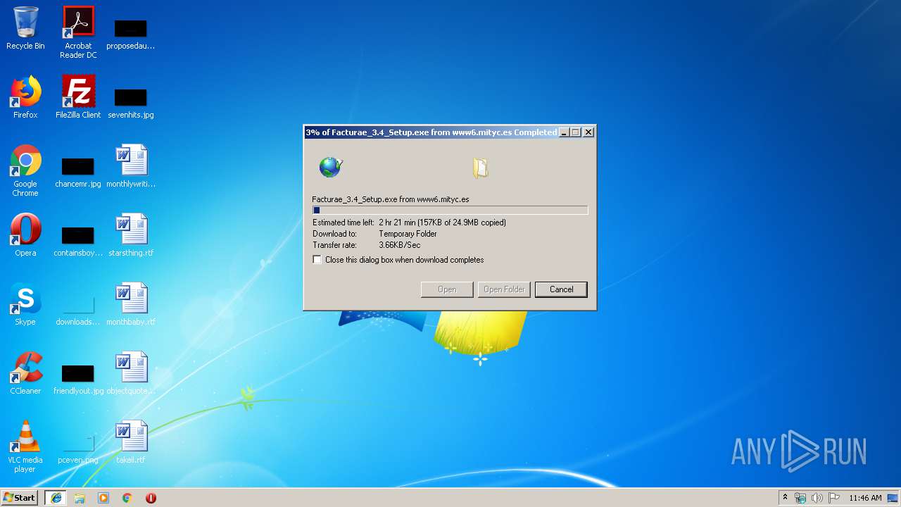
Task: Open VLC media player shortcut
Action: click(25, 446)
